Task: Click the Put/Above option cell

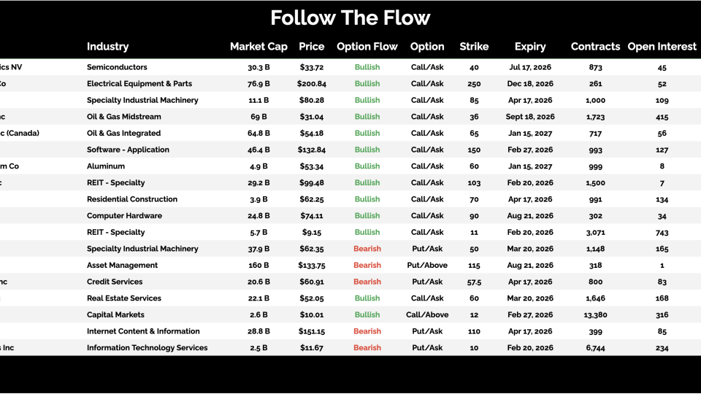Action: 427,266
